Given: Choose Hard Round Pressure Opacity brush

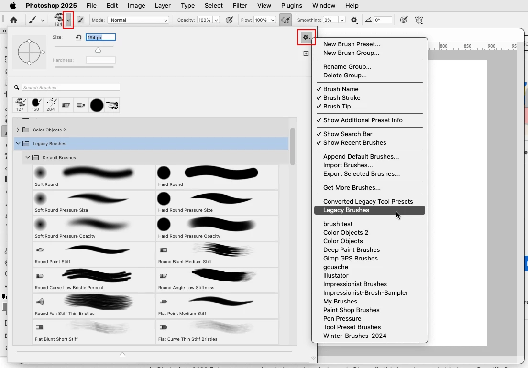Looking at the screenshot, I should [x=218, y=228].
